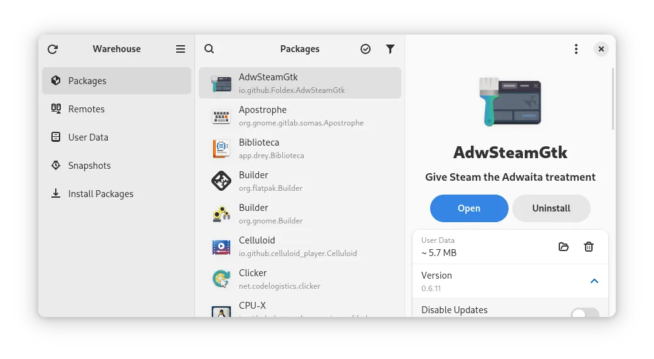Viewport: 654px width, 359px height.
Task: Select the Apostrophe package row
Action: (300, 115)
